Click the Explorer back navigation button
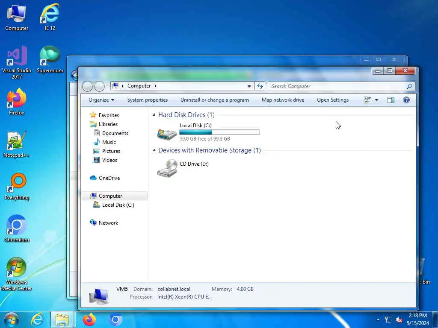Viewport: 438px width, 328px height. point(87,86)
